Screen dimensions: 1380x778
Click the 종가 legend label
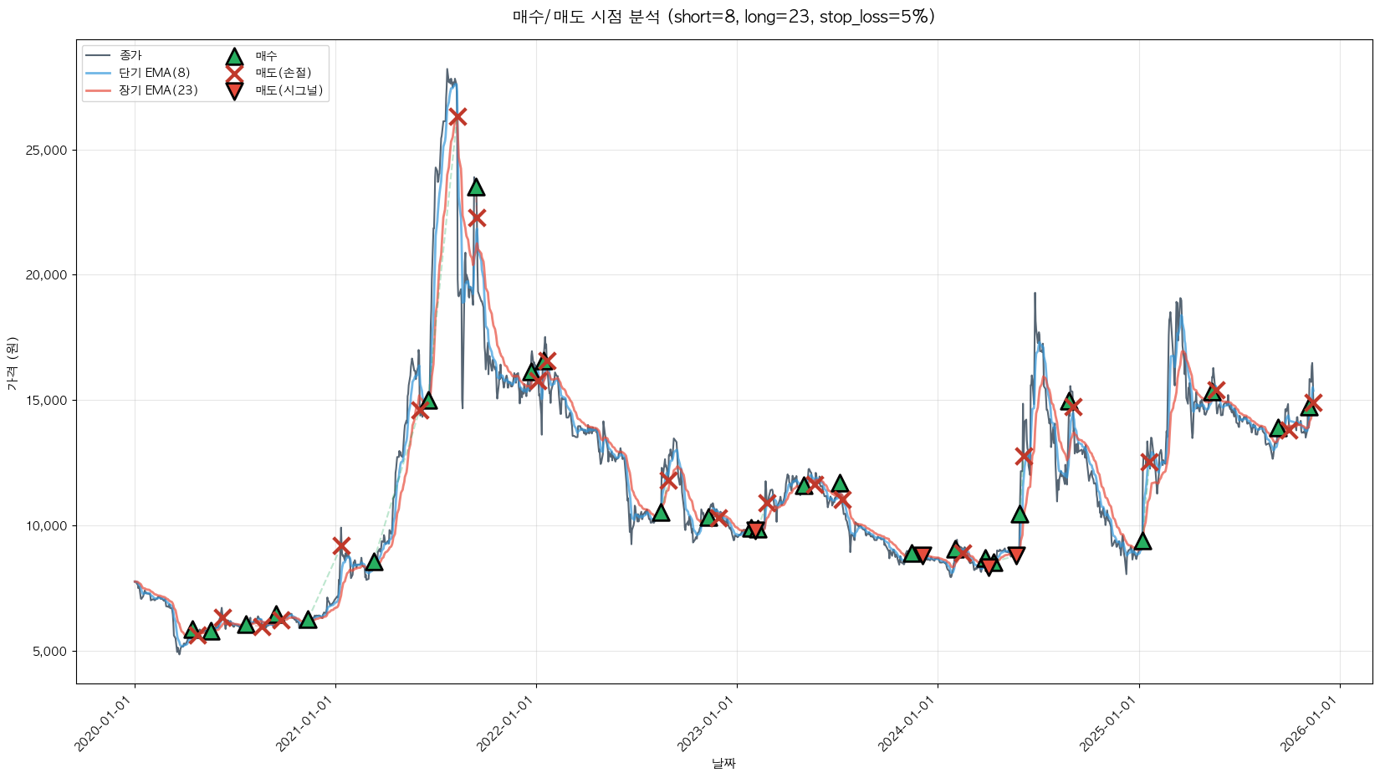(130, 55)
